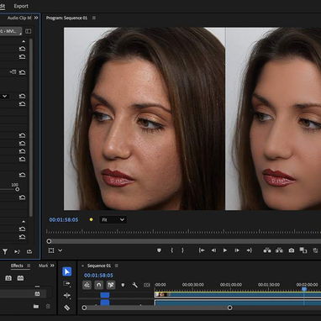Image resolution: width=321 pixels, height=321 pixels.
Task: Close the Sequence 01 timeline tab
Action: pyautogui.click(x=82, y=266)
